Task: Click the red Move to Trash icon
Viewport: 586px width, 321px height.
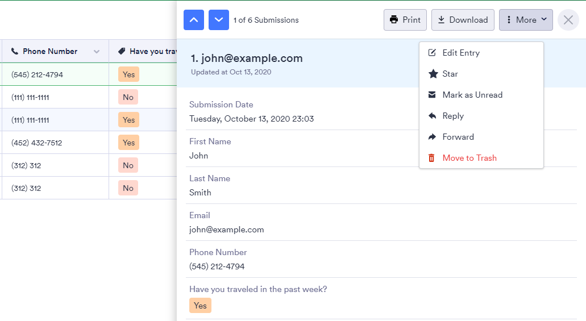Action: point(432,158)
